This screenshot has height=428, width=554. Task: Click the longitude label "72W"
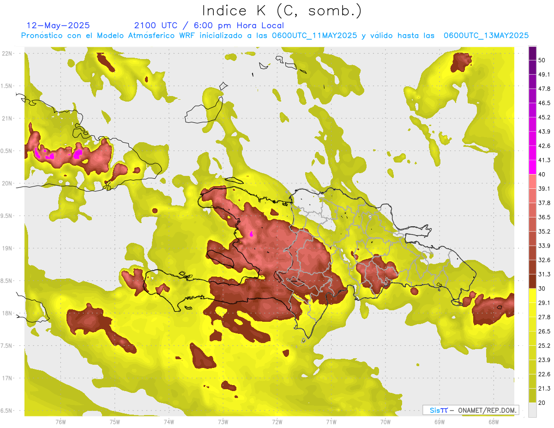[277, 422]
